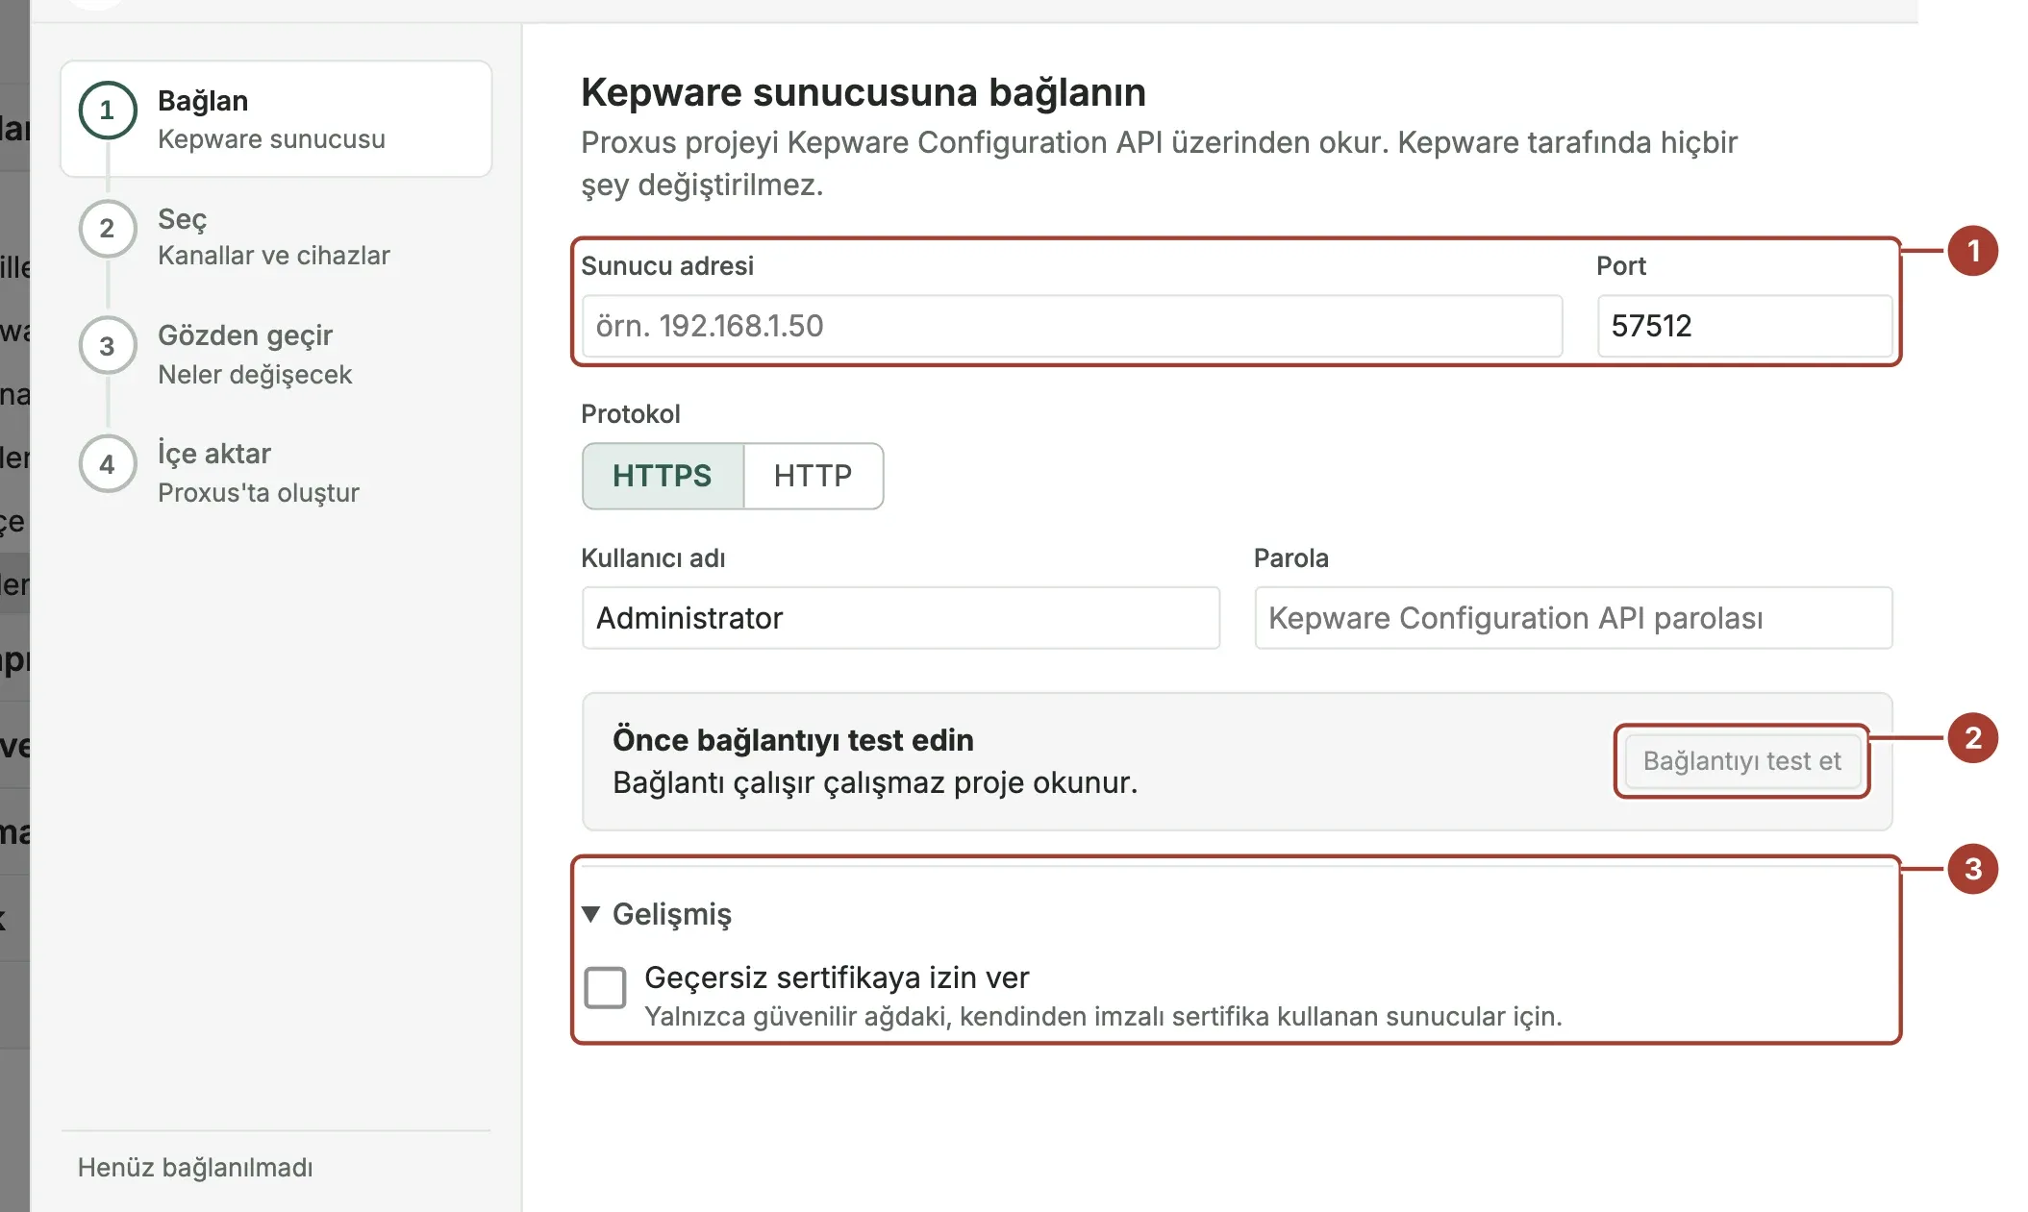The height and width of the screenshot is (1212, 2028).
Task: Enable Geçersiz sertifikaya izin ver checkbox
Action: point(606,987)
